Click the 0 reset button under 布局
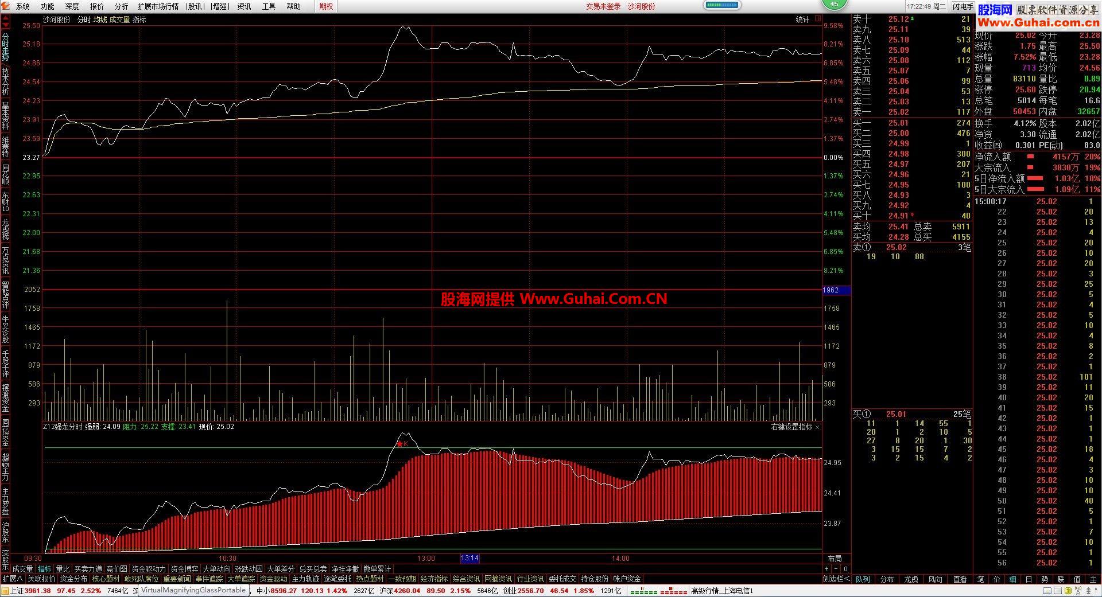Screen dimensions: 1102x597 coord(845,569)
